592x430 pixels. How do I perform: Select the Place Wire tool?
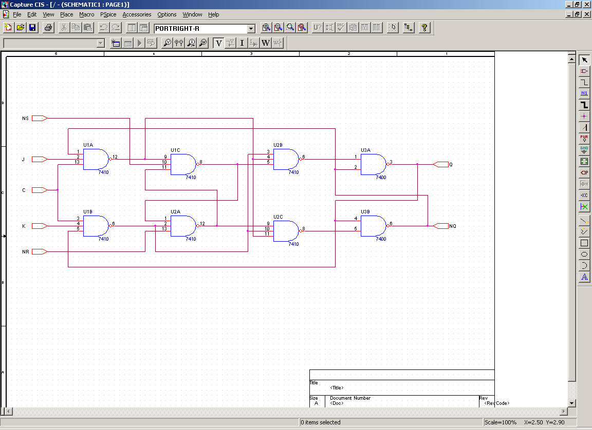[x=584, y=83]
